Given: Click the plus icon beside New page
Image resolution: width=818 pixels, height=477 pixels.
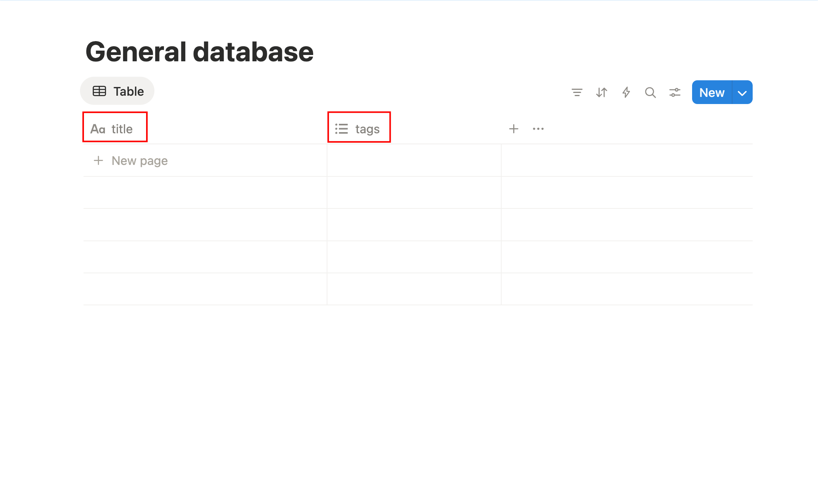Looking at the screenshot, I should (98, 161).
